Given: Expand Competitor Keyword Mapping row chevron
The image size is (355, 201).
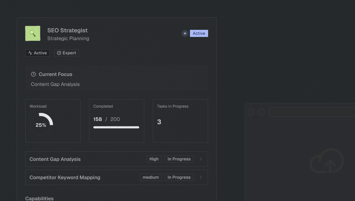Looking at the screenshot, I should coord(201,177).
